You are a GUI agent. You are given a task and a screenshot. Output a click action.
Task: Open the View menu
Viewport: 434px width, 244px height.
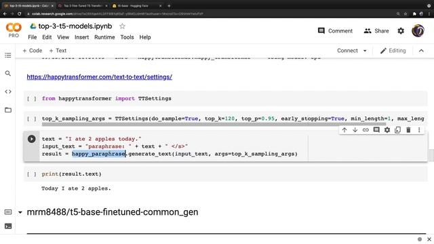[x=63, y=37]
